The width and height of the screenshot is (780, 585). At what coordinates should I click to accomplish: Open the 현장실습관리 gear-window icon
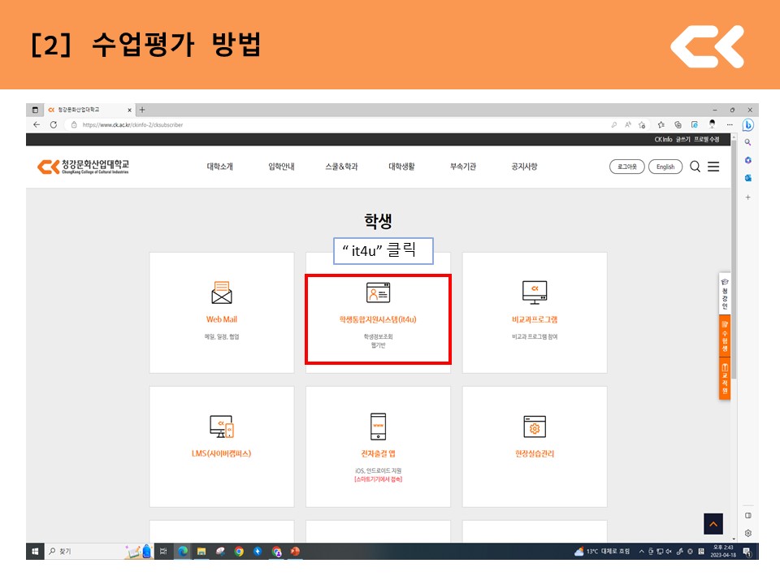coord(535,427)
